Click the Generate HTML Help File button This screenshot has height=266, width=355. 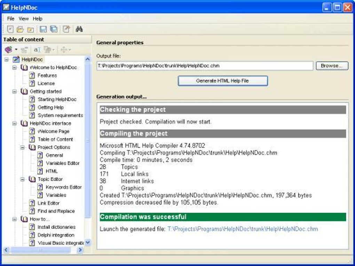223,81
